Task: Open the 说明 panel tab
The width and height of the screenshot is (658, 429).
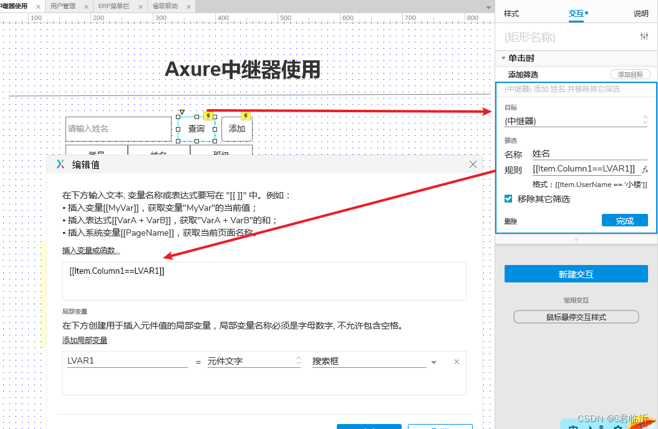Action: tap(641, 14)
